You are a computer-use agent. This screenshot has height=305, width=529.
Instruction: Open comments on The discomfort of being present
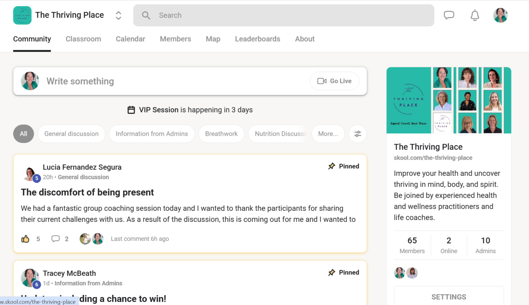click(x=55, y=239)
